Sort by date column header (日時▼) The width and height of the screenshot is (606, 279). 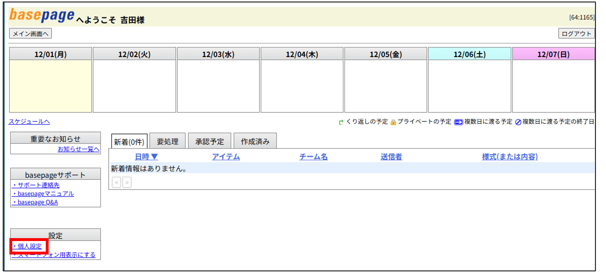pos(146,157)
